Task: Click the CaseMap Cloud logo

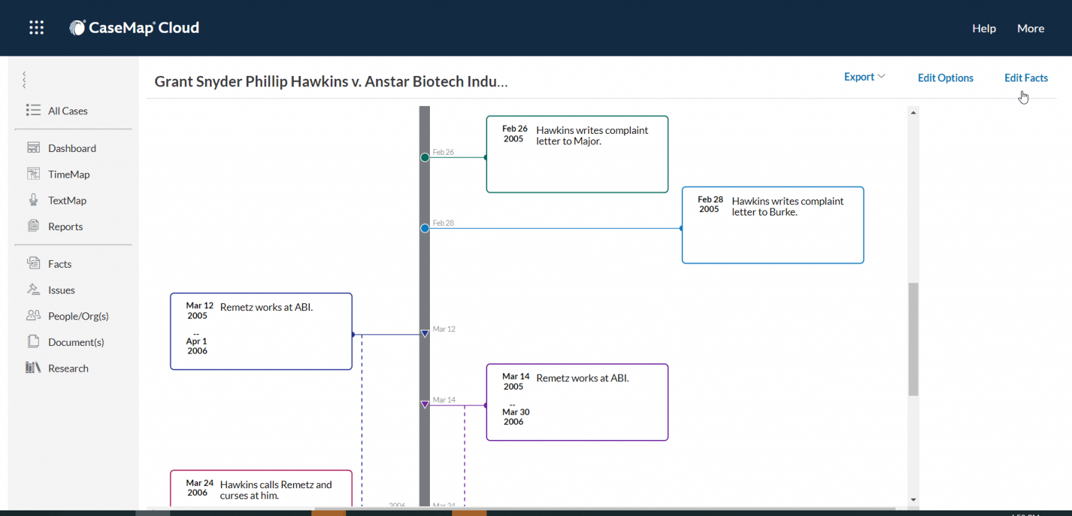Action: point(134,27)
